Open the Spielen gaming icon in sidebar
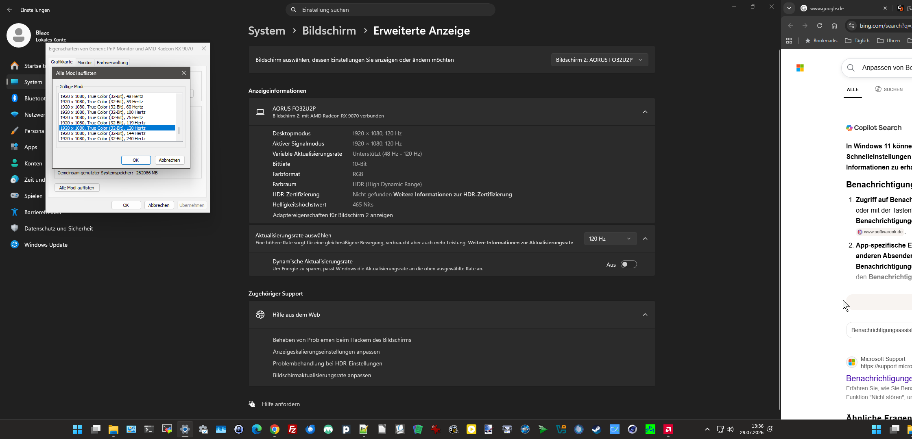 (15, 196)
